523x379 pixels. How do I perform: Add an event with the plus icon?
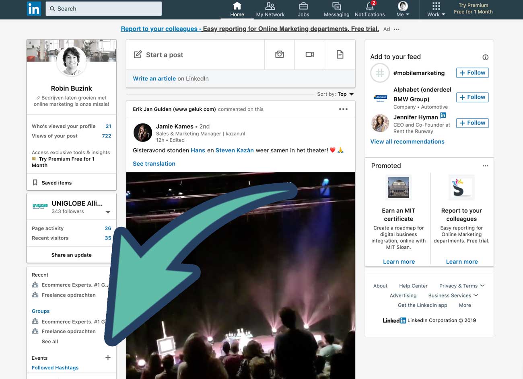point(108,358)
